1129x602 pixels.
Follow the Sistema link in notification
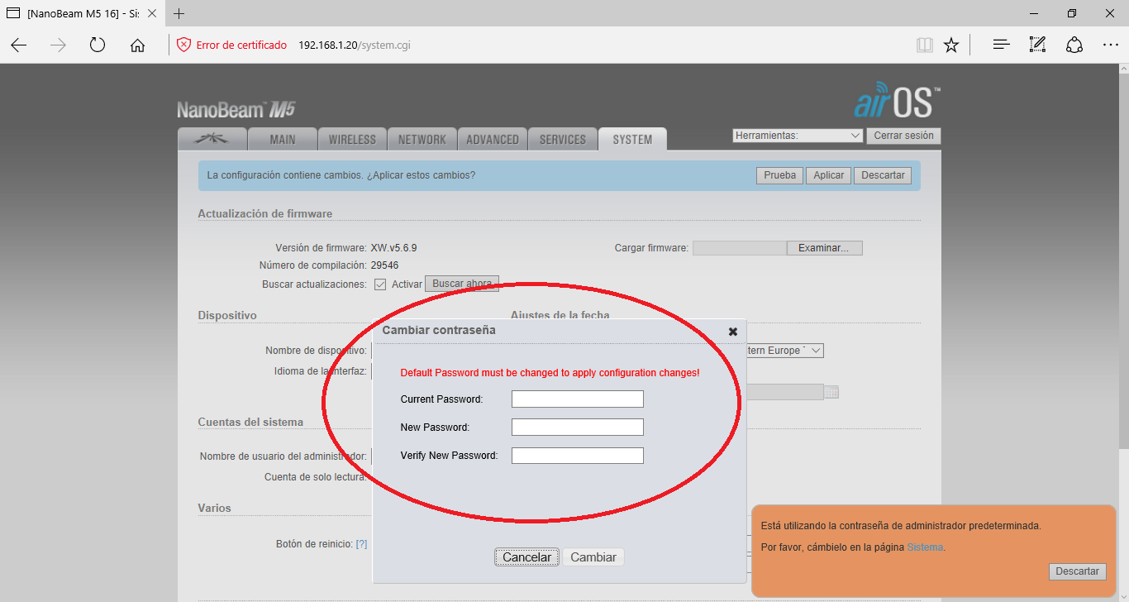924,547
